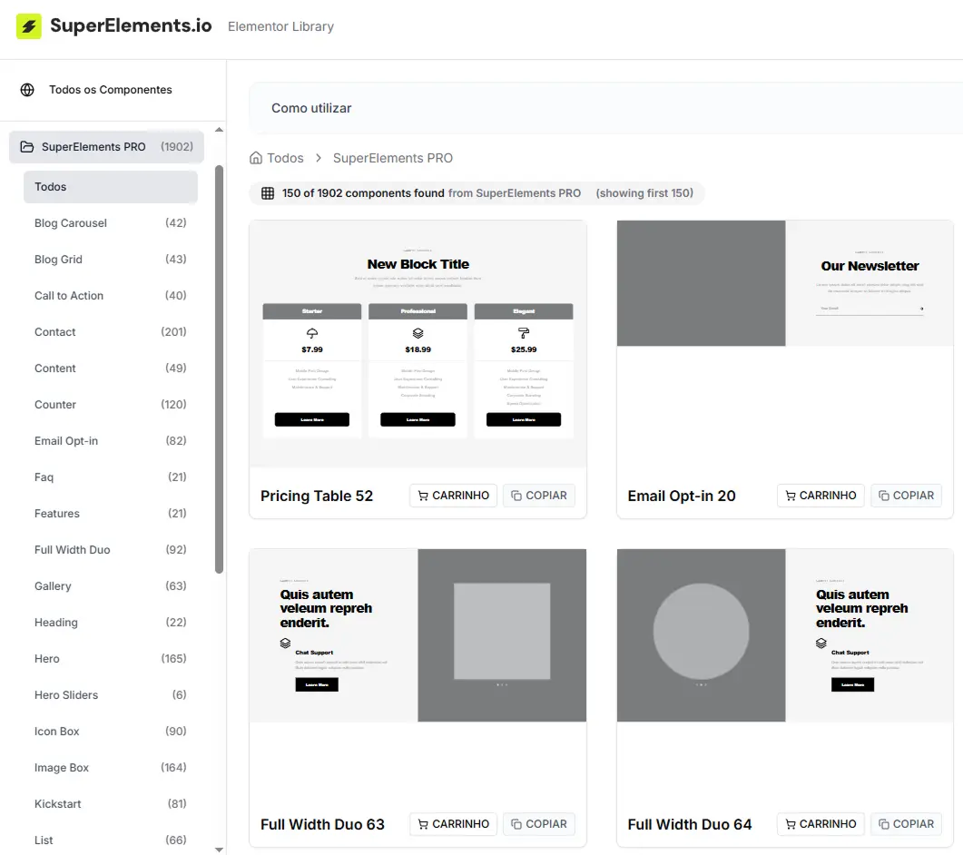
Task: Add Full Width Duo 63 to cart
Action: (453, 824)
